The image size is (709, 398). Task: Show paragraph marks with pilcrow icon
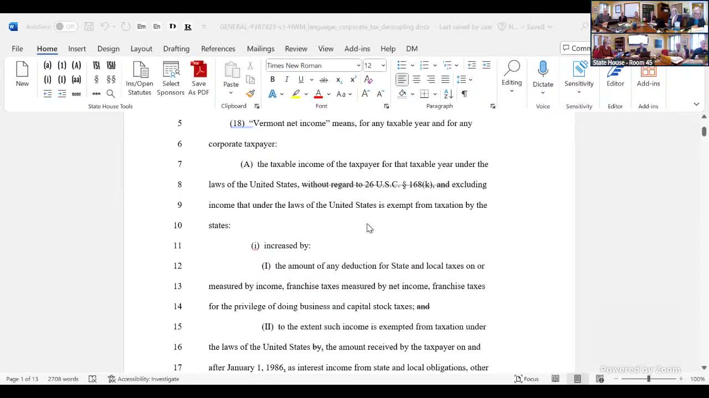coord(464,94)
